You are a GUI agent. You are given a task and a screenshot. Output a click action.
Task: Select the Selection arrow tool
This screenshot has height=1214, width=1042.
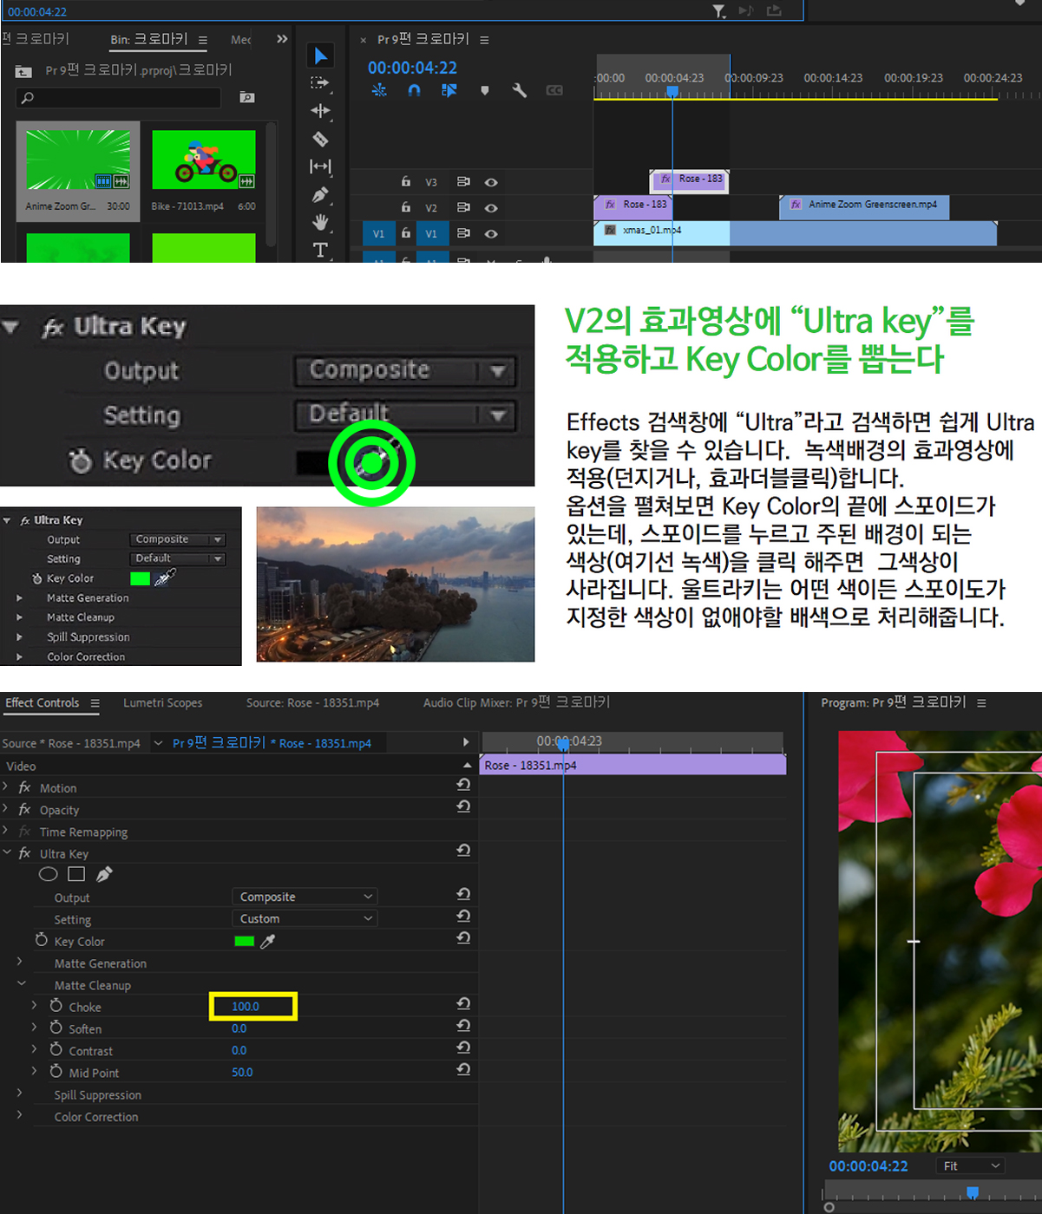(x=320, y=55)
